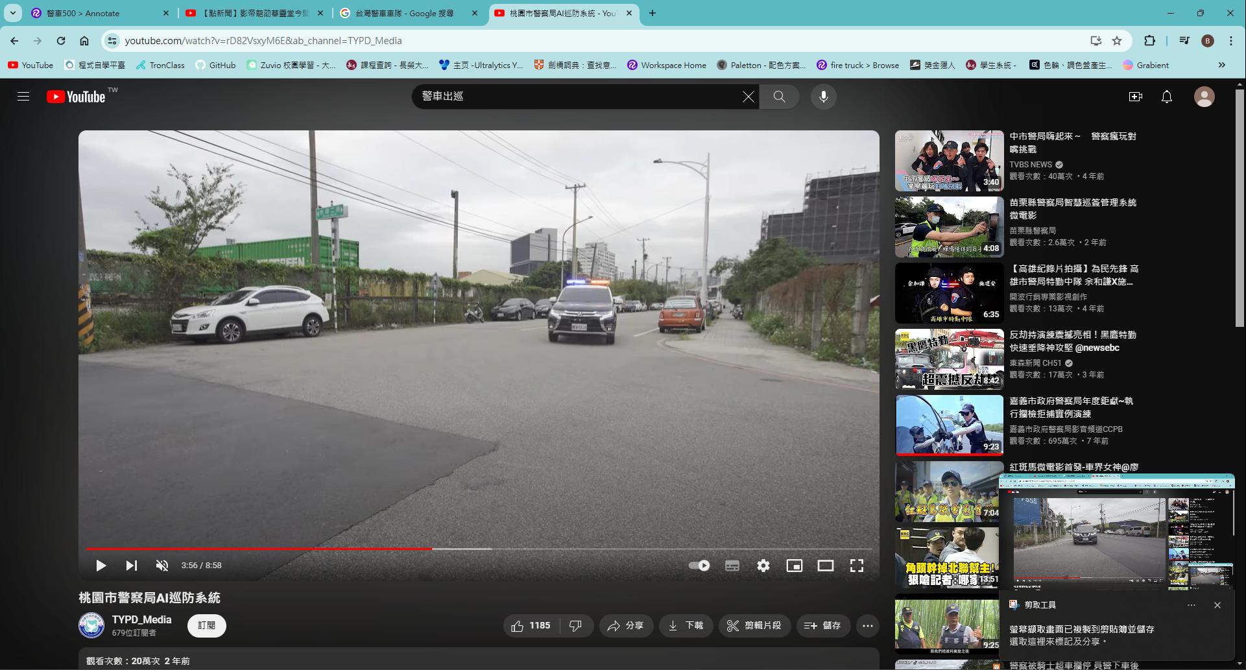Open 中市警局嗨起來 video thumbnail
The width and height of the screenshot is (1246, 670).
949,161
